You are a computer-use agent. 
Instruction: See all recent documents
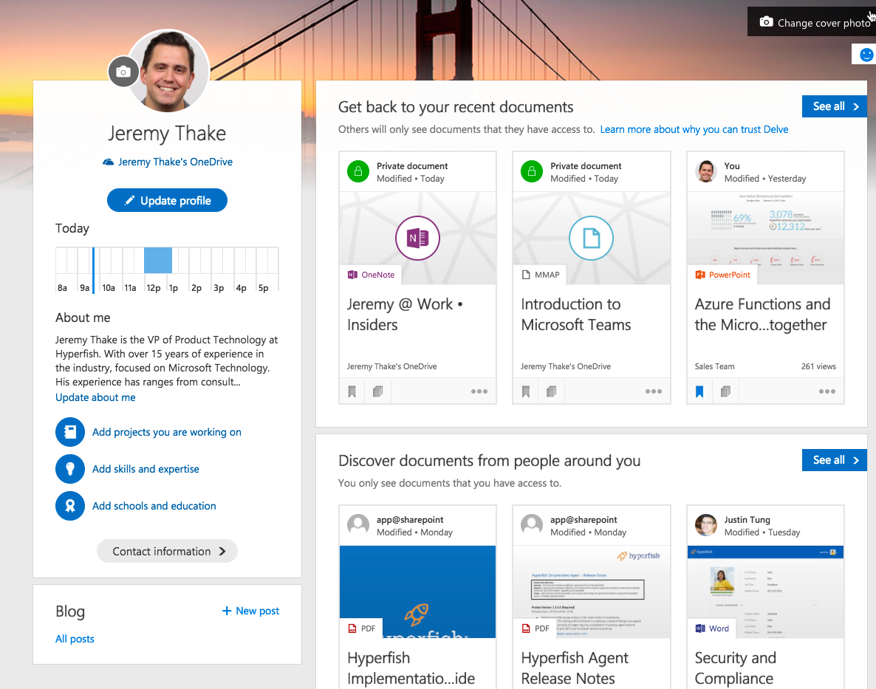834,106
